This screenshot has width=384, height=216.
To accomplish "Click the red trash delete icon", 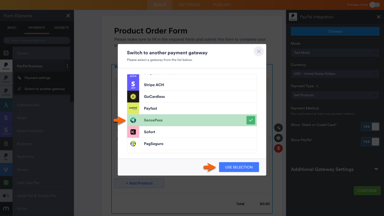I will click(x=278, y=148).
